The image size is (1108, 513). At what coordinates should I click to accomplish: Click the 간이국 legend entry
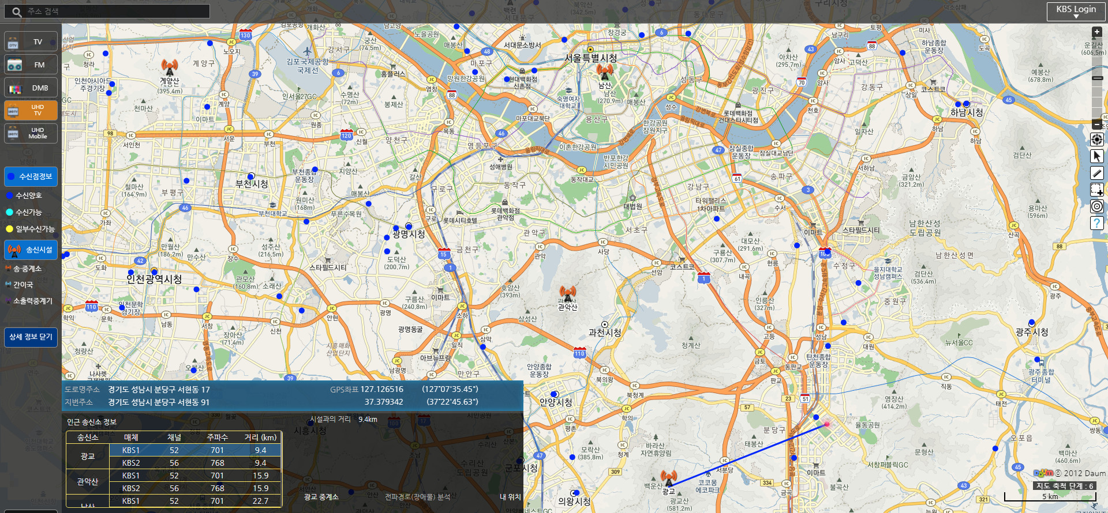(19, 285)
